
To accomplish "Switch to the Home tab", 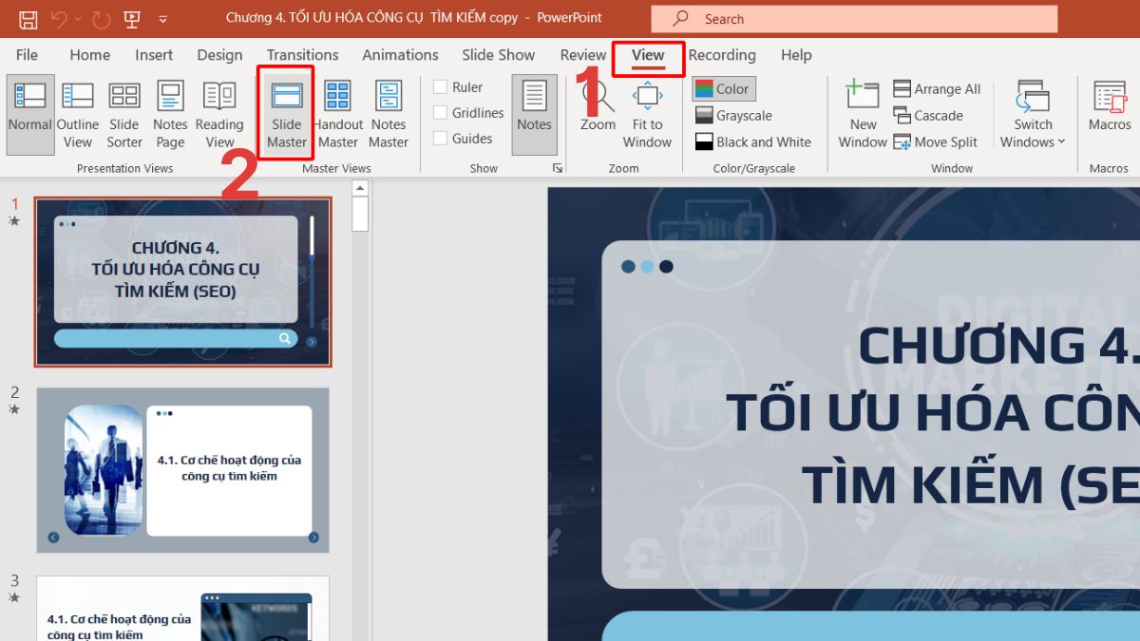I will tap(89, 55).
